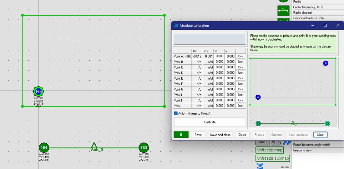Click beacon 2 in calibration preview picture
The width and height of the screenshot is (344, 169).
tap(258, 123)
